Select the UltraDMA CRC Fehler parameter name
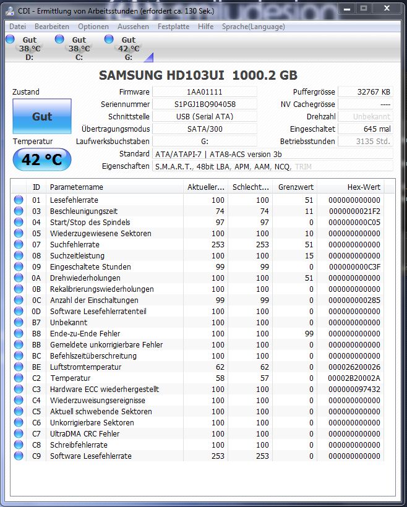This screenshot has width=407, height=507. pyautogui.click(x=85, y=433)
